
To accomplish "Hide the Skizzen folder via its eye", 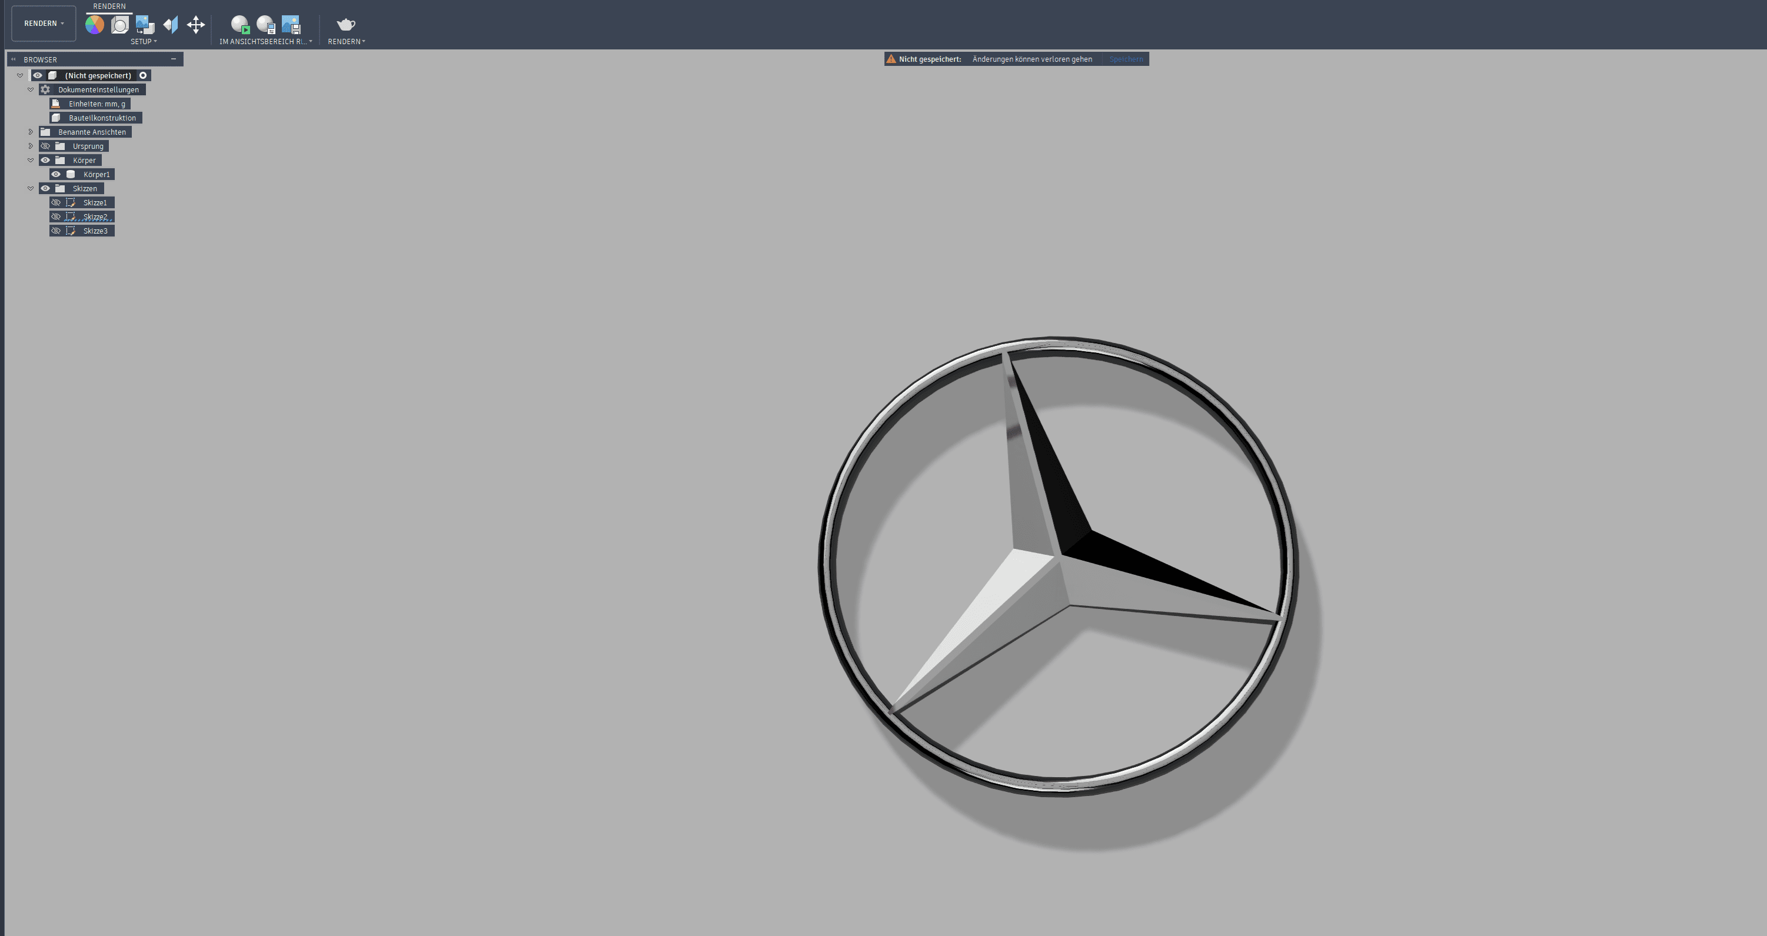I will 45,189.
